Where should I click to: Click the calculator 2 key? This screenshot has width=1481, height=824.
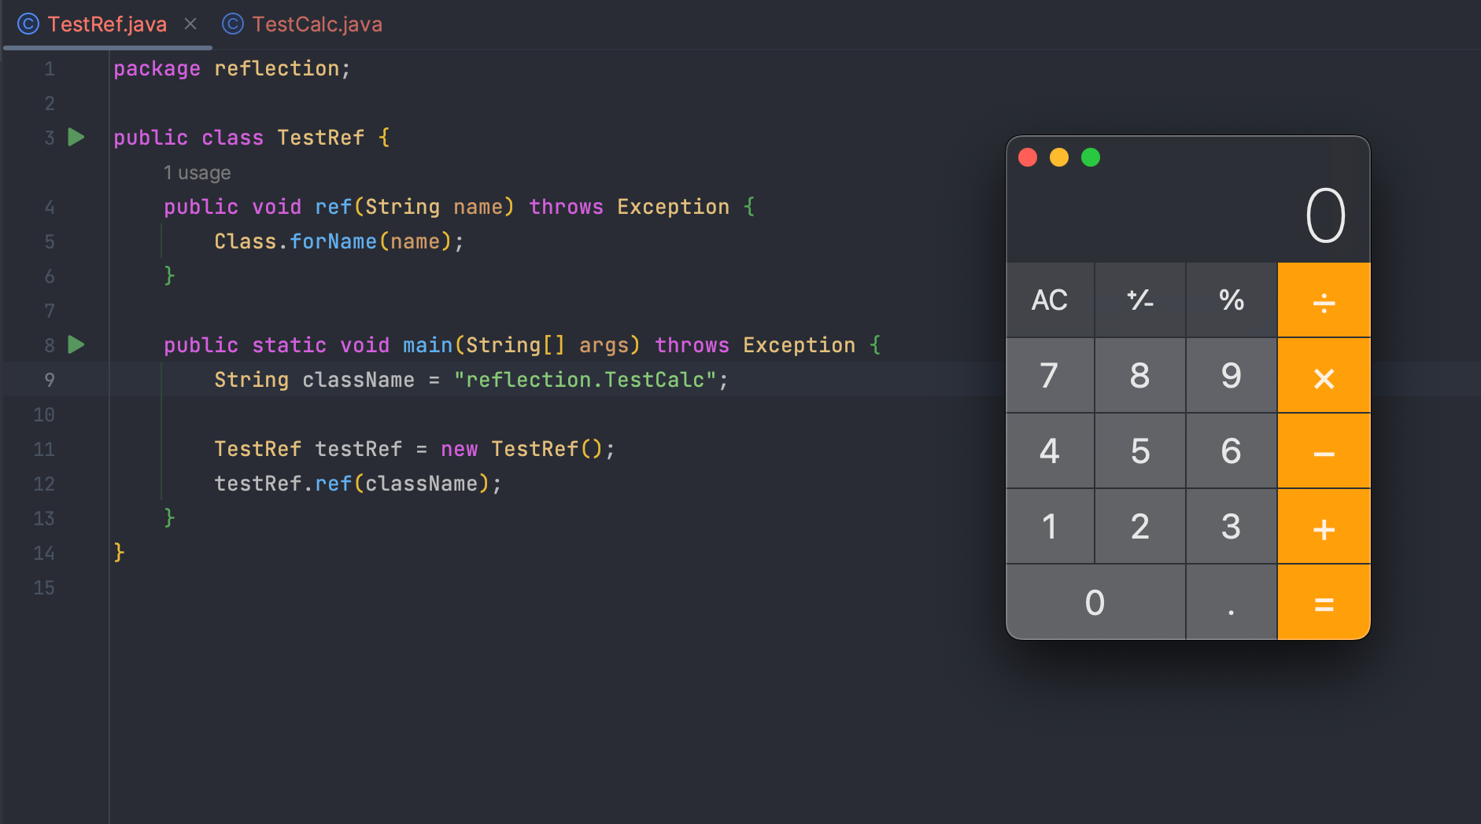click(1140, 527)
